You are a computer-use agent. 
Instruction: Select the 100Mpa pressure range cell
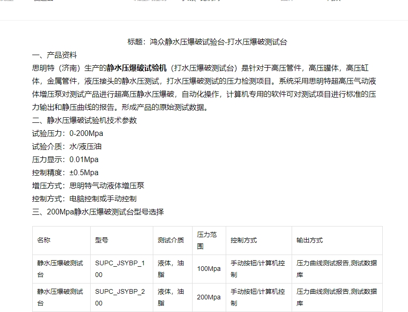tap(209, 269)
